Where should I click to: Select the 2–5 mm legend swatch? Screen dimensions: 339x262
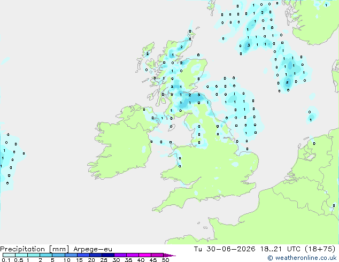point(46,255)
